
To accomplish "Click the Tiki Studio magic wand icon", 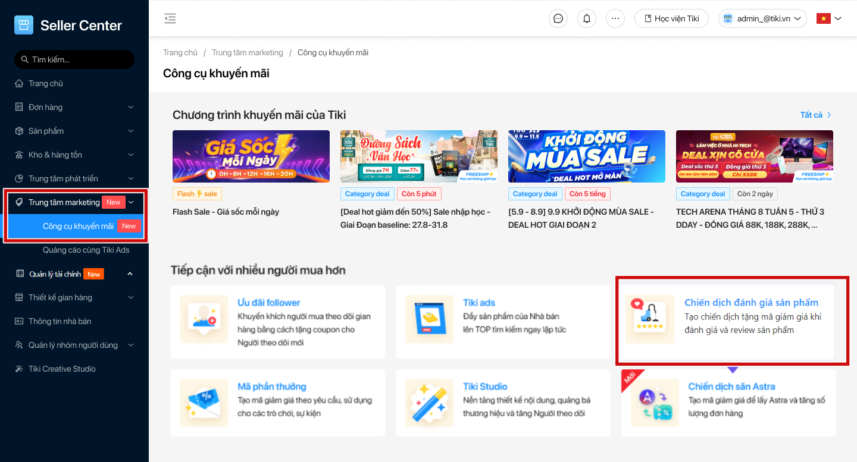I will (x=430, y=403).
